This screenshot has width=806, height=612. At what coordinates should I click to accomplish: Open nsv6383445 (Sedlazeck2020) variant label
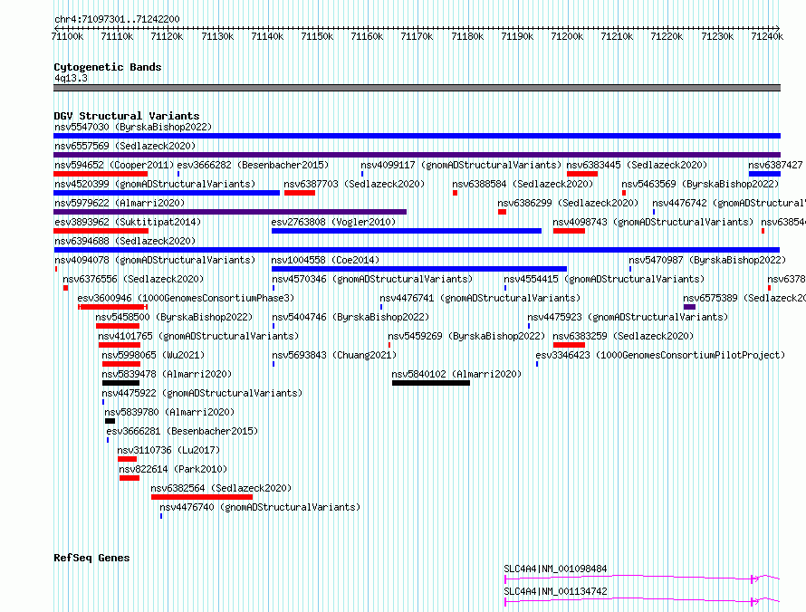pyautogui.click(x=637, y=165)
